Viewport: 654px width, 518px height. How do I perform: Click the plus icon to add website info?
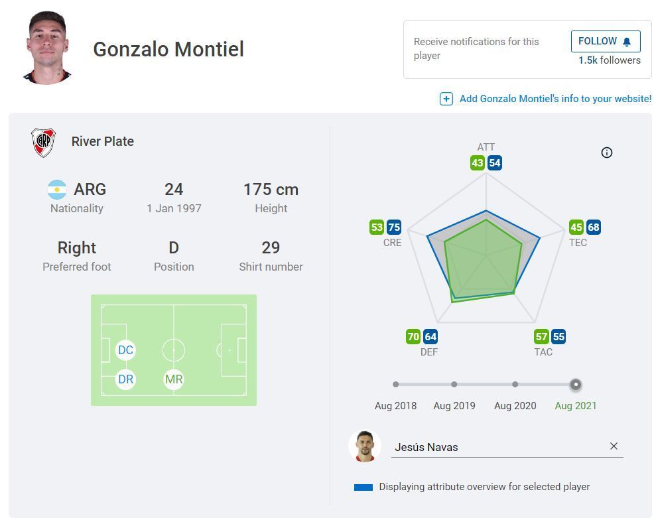(446, 99)
